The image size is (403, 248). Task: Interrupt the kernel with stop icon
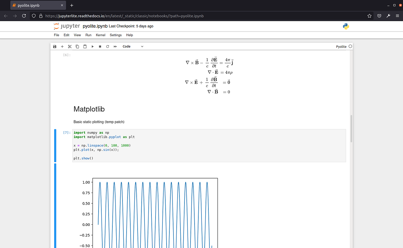(100, 46)
